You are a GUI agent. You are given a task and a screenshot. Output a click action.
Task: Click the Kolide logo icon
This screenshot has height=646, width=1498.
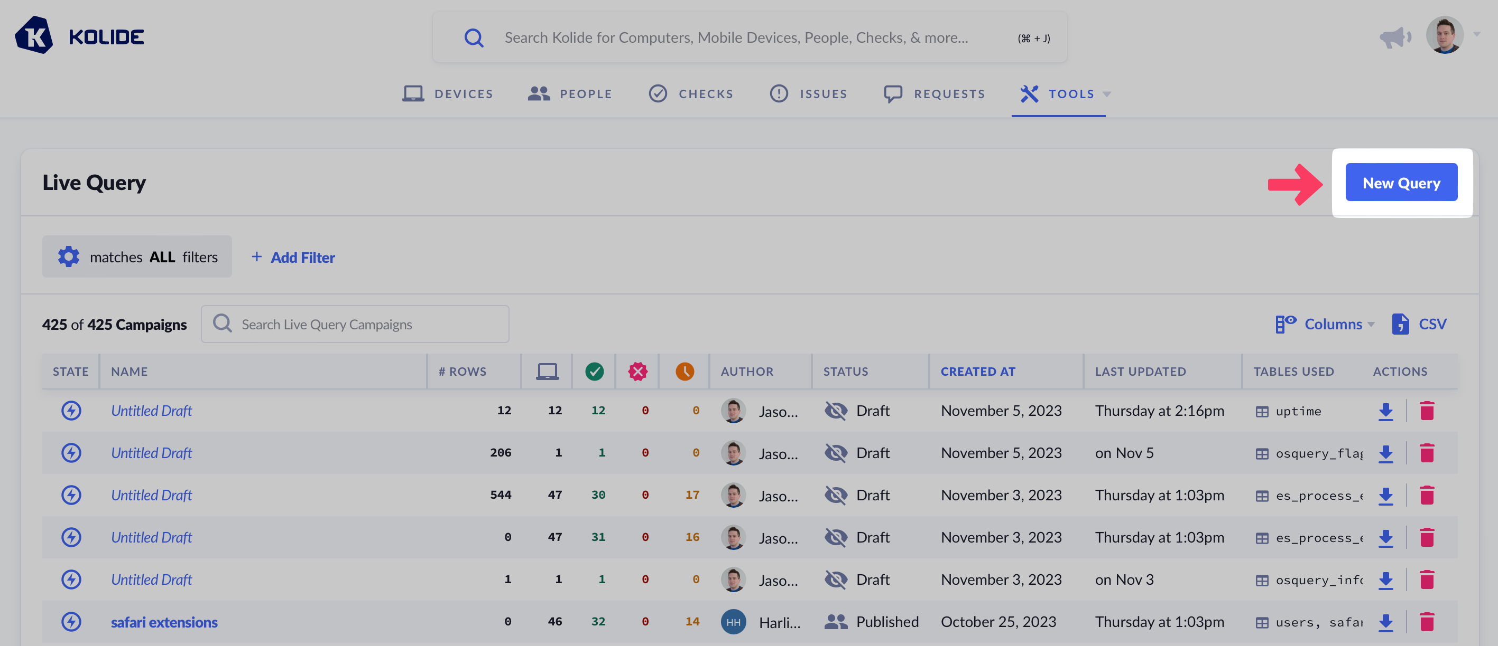(x=34, y=36)
